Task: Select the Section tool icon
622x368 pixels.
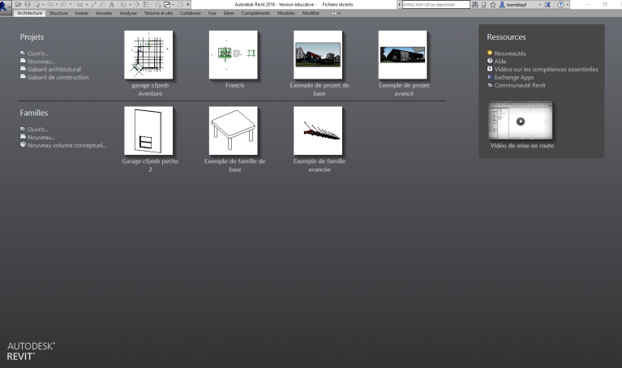Action: point(136,4)
